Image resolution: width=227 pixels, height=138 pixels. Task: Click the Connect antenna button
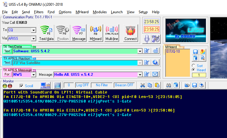[131, 33]
